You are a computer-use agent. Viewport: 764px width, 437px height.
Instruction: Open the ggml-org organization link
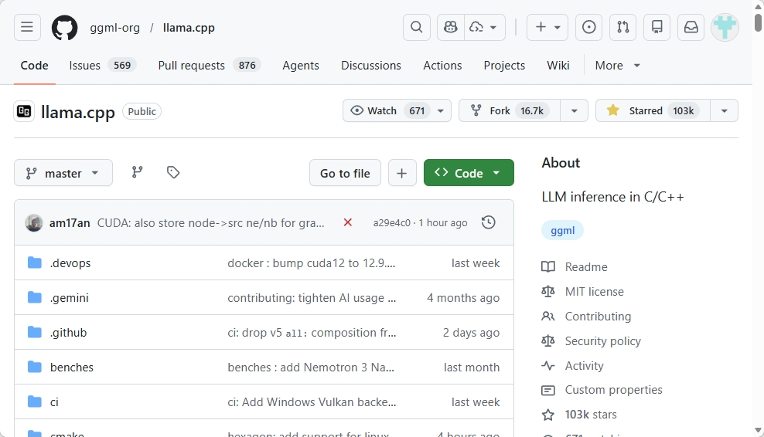click(x=115, y=28)
